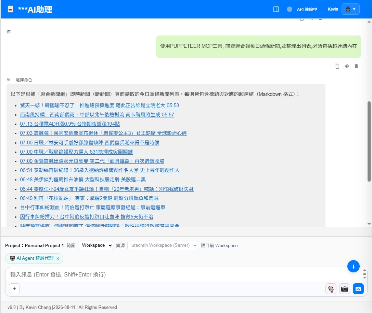Click the 限目前 Workspace text

(x=219, y=245)
